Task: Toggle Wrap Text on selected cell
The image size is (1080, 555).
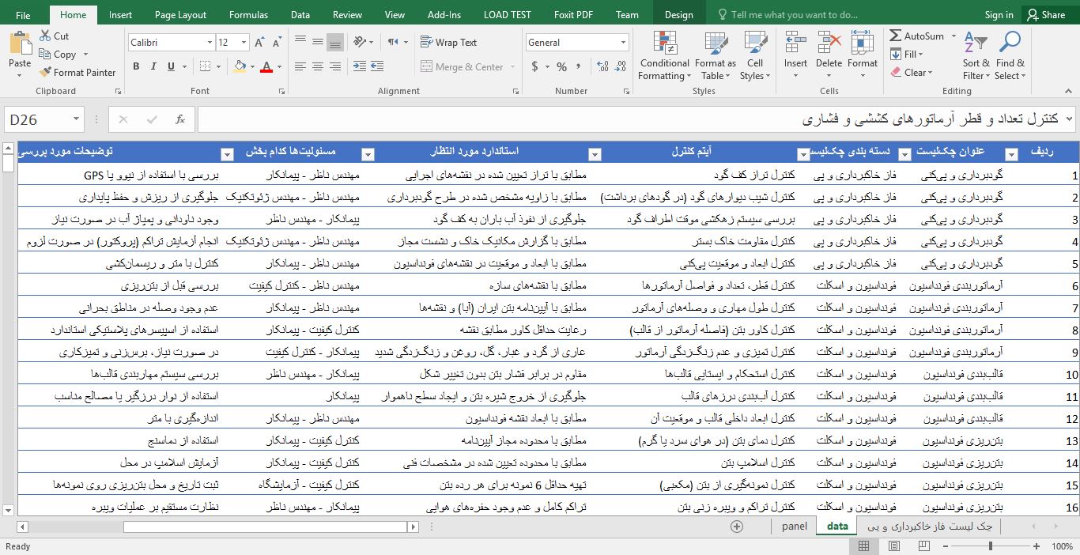Action: [448, 43]
